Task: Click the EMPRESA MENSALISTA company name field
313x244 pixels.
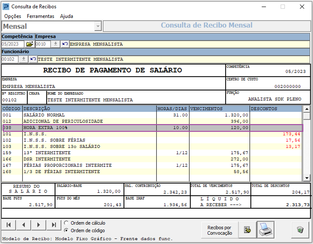Action: [190, 44]
